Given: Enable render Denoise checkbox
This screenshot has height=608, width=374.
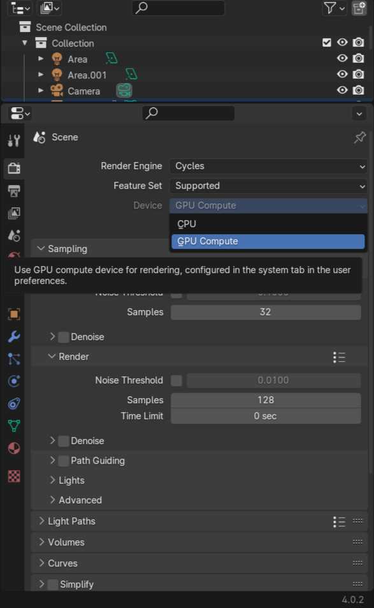Looking at the screenshot, I should click(64, 441).
